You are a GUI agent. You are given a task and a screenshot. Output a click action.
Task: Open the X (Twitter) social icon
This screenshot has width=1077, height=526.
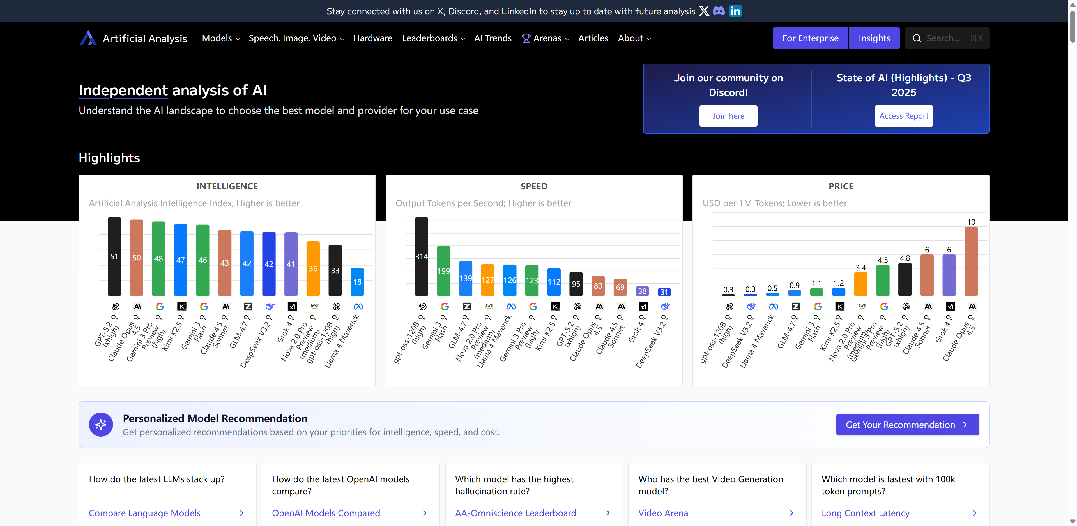pos(704,11)
